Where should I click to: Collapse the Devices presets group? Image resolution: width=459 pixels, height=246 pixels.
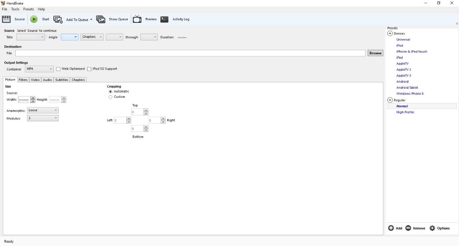(390, 33)
